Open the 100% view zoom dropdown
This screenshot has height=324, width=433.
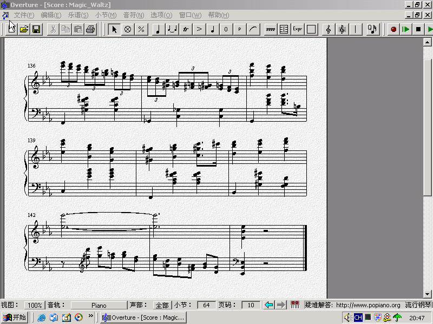click(x=35, y=305)
